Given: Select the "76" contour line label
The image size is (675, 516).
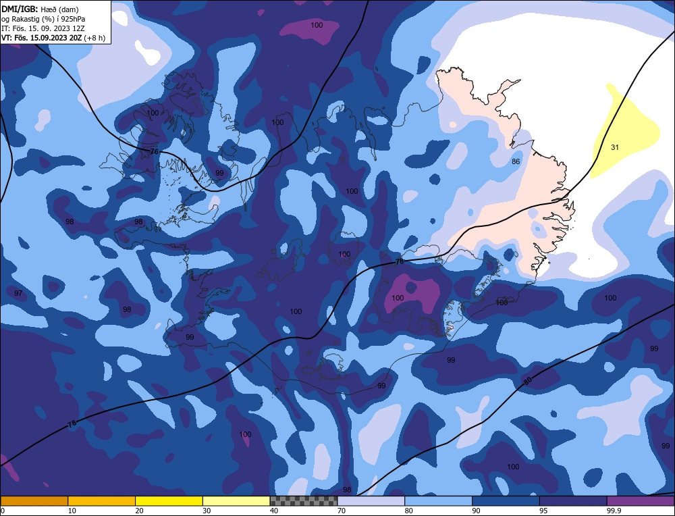Looking at the screenshot, I should pos(154,151).
